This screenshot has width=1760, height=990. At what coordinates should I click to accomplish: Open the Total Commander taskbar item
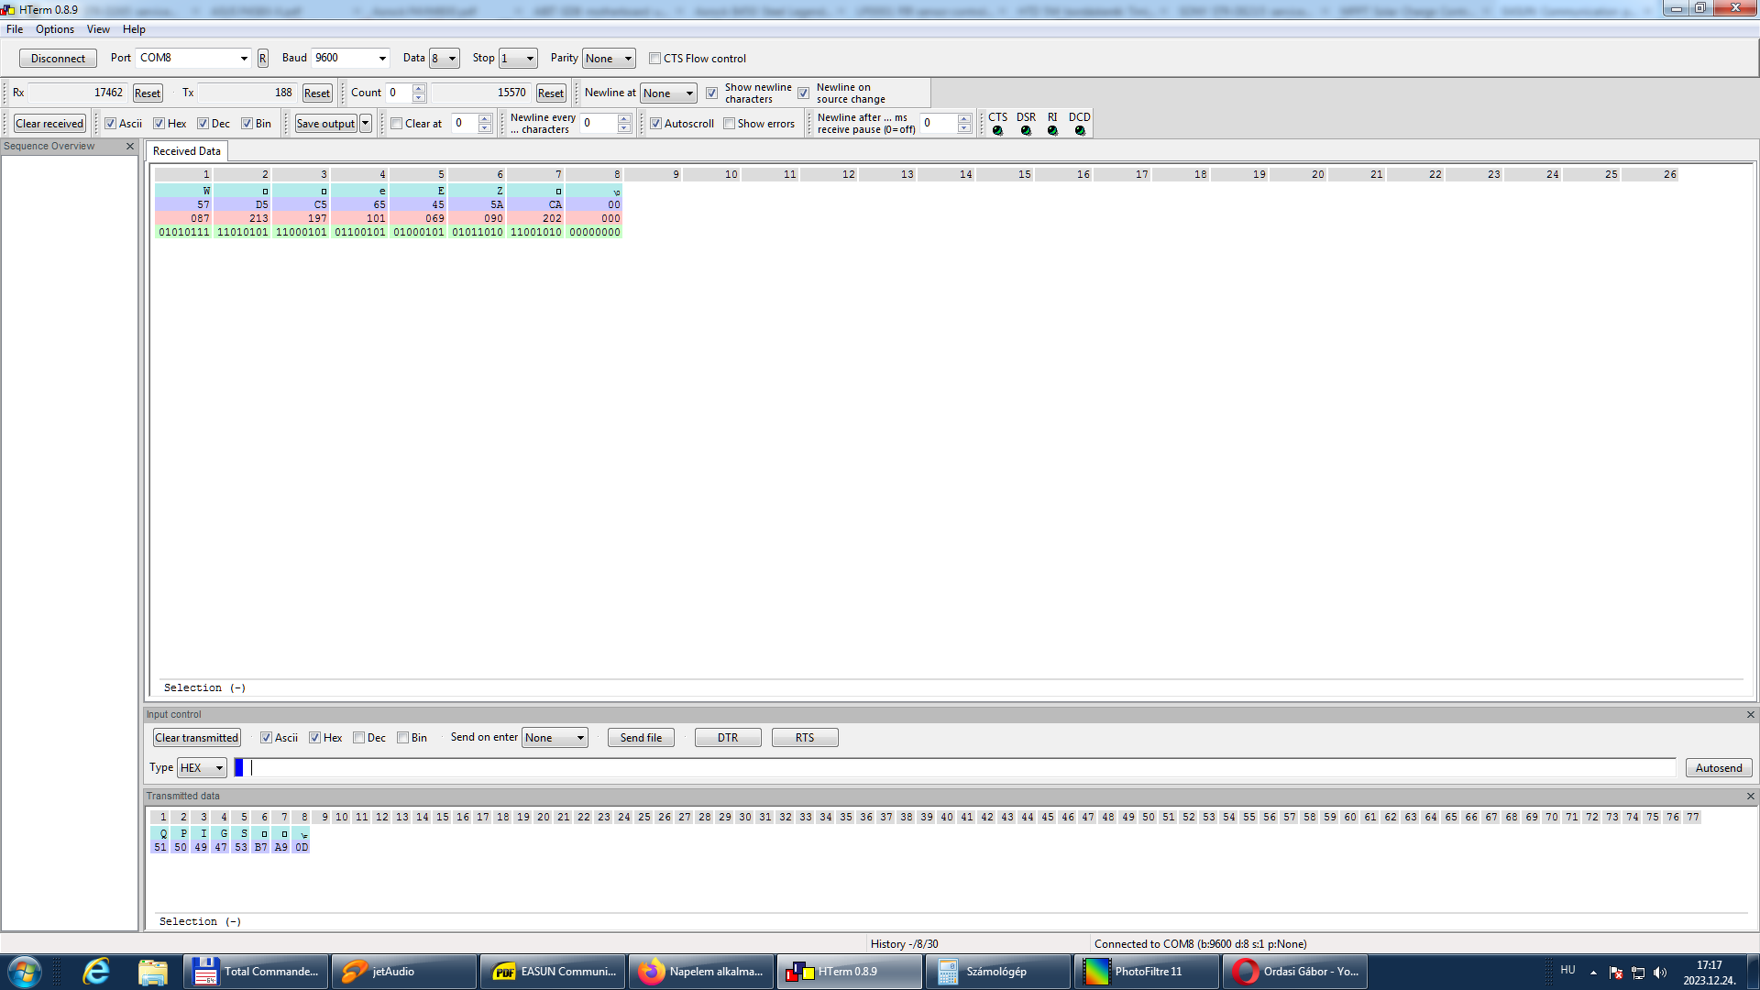[257, 972]
